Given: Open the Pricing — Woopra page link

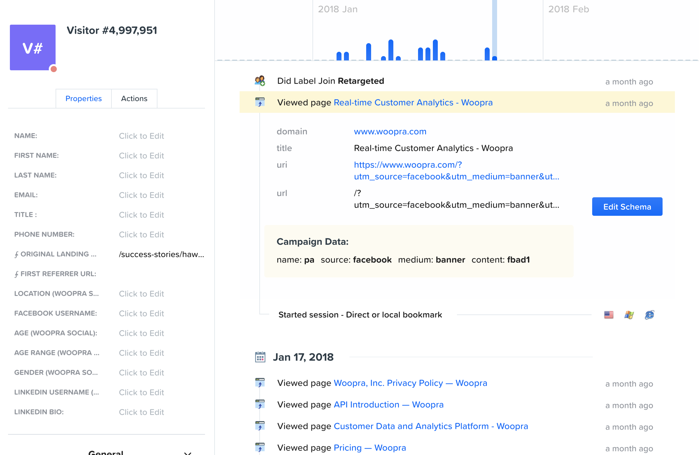Looking at the screenshot, I should point(370,448).
